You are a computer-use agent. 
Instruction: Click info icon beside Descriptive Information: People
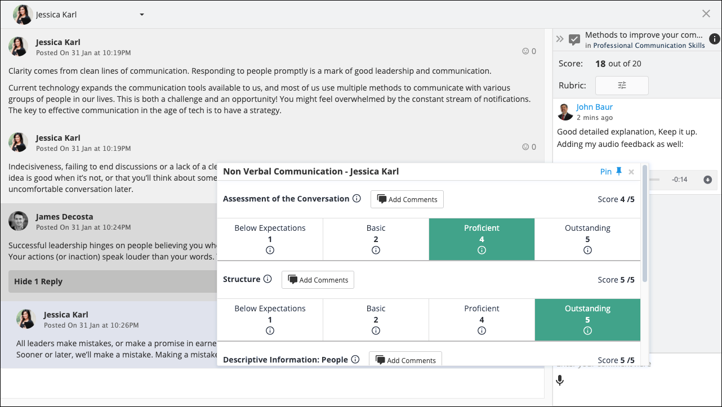tap(355, 359)
